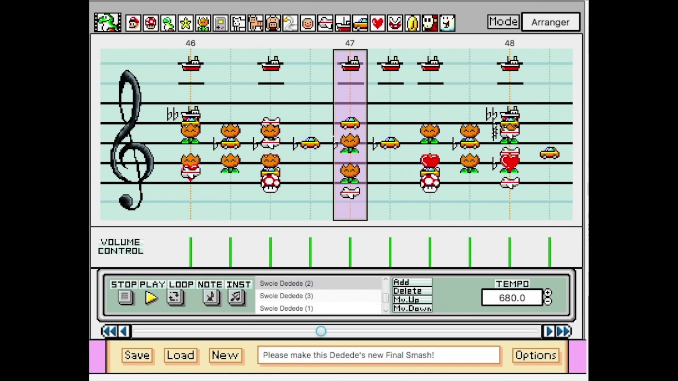The image size is (678, 381).
Task: Decrease tempo with the minus button
Action: [x=548, y=301]
